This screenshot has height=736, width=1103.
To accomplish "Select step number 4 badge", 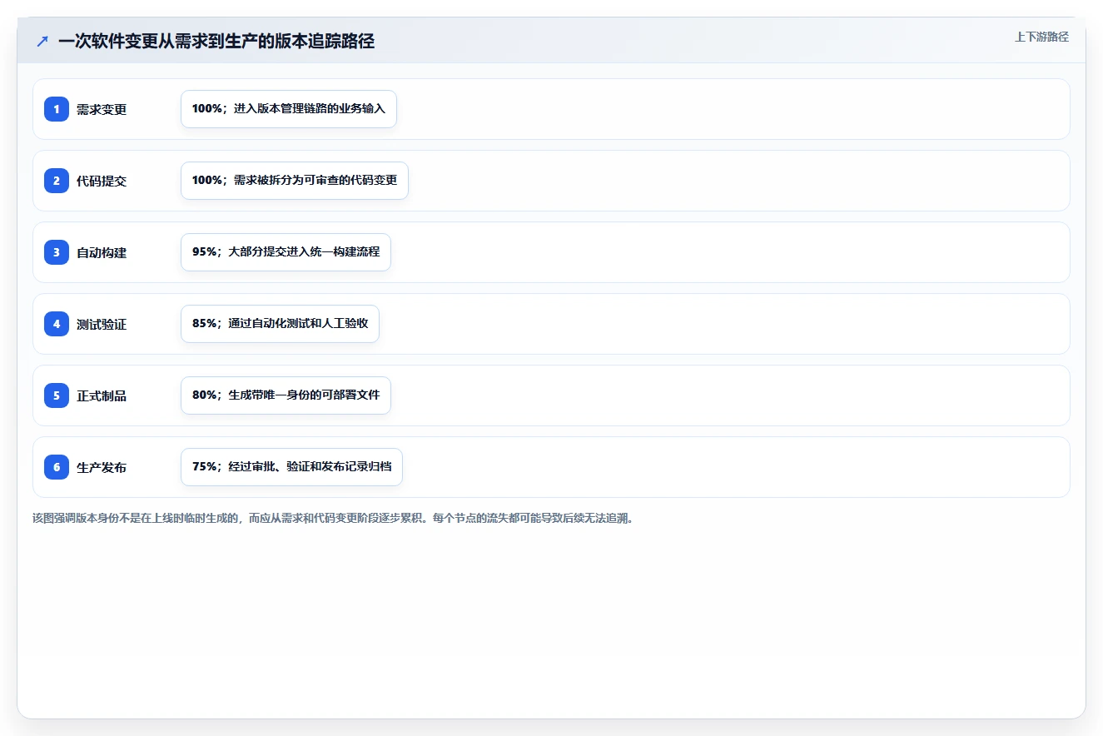I will coord(57,324).
